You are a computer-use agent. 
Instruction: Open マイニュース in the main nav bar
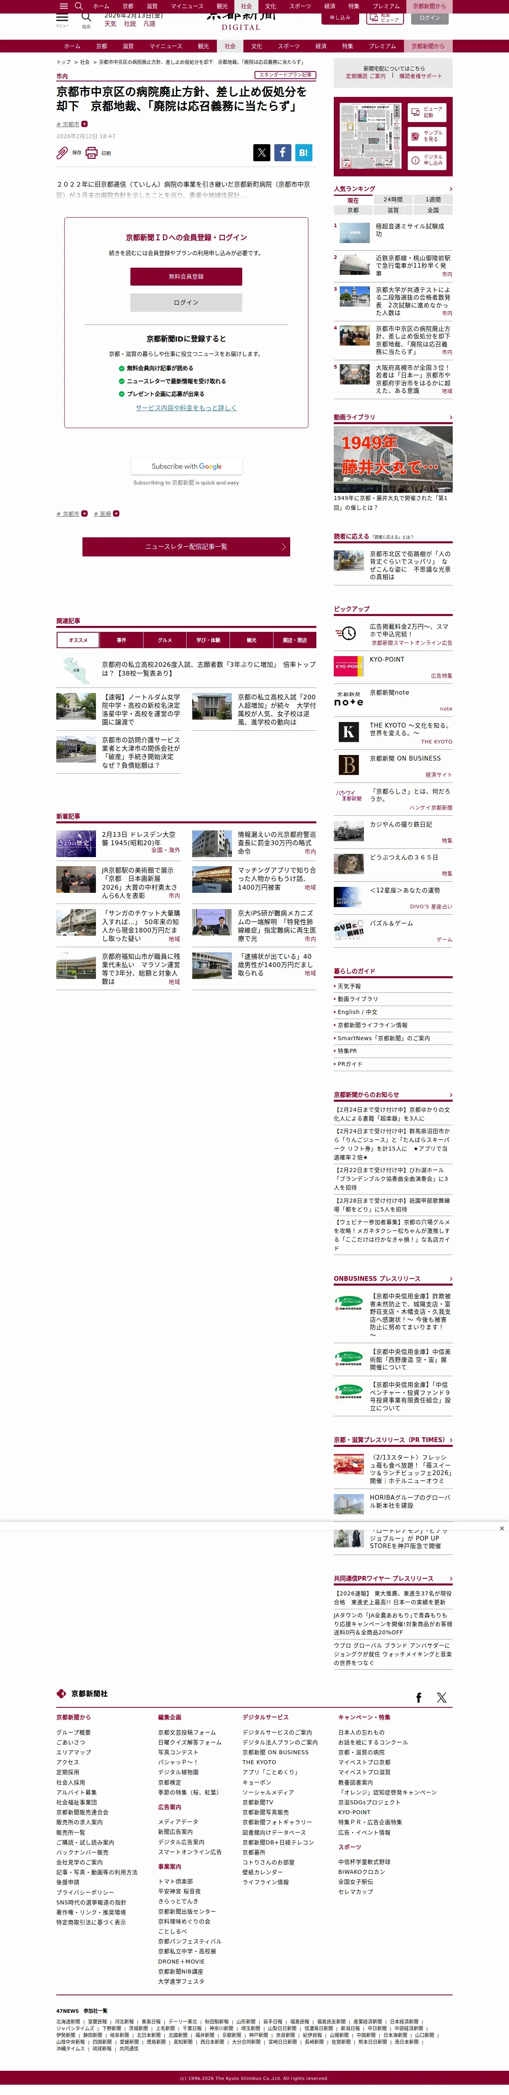click(166, 46)
